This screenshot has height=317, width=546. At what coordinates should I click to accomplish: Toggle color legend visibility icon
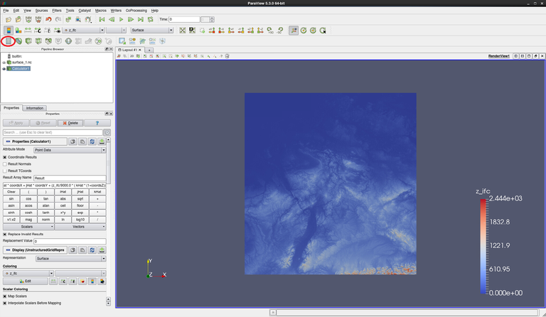pyautogui.click(x=9, y=31)
